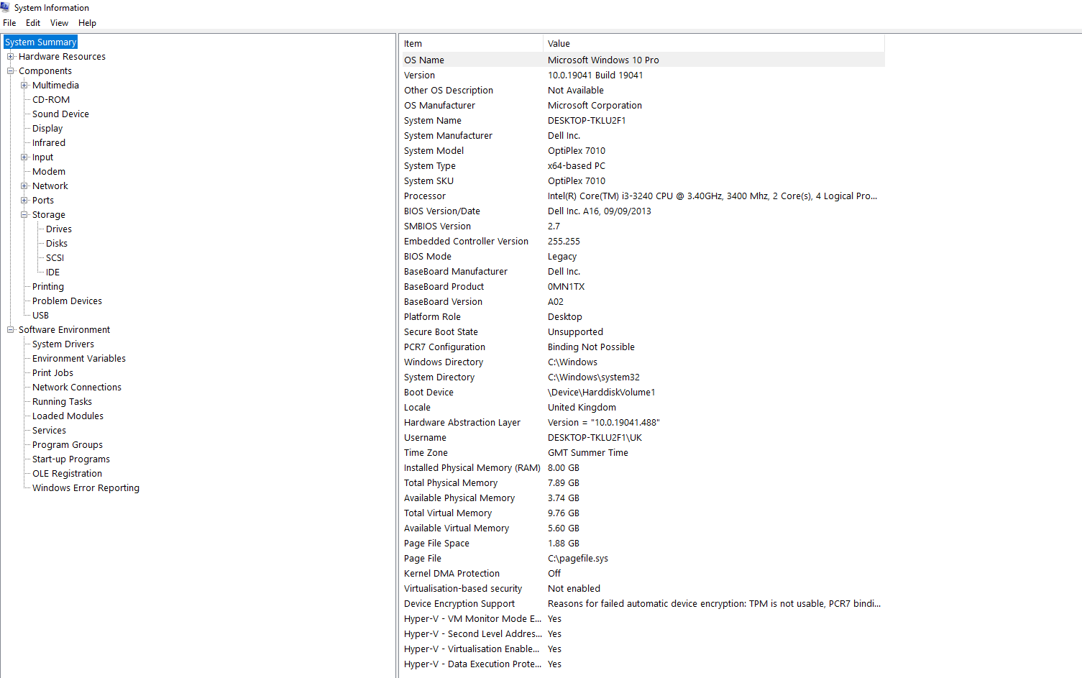This screenshot has height=678, width=1082.
Task: Click the Kernel DMA Protection row
Action: [642, 574]
